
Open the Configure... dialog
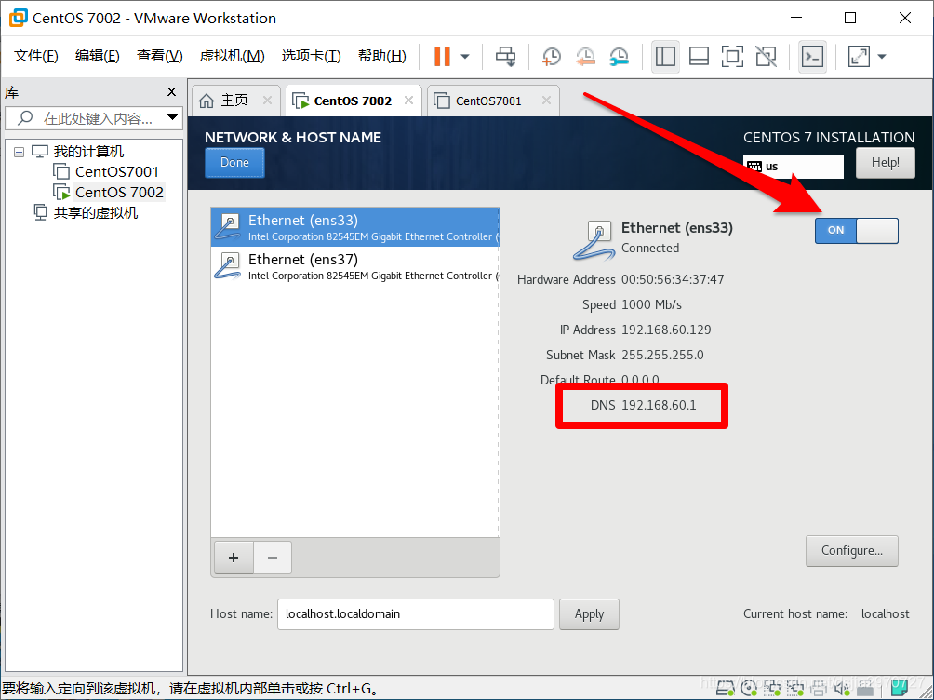pyautogui.click(x=852, y=550)
